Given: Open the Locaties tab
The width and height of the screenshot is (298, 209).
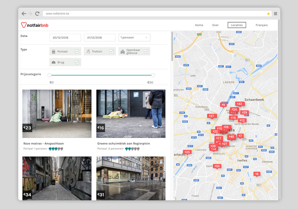Looking at the screenshot, I should pos(237,25).
